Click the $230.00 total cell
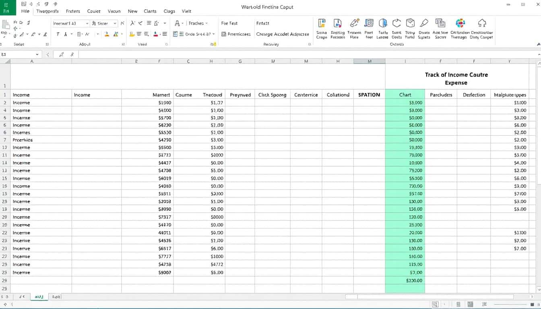The image size is (541, 309). point(405,280)
